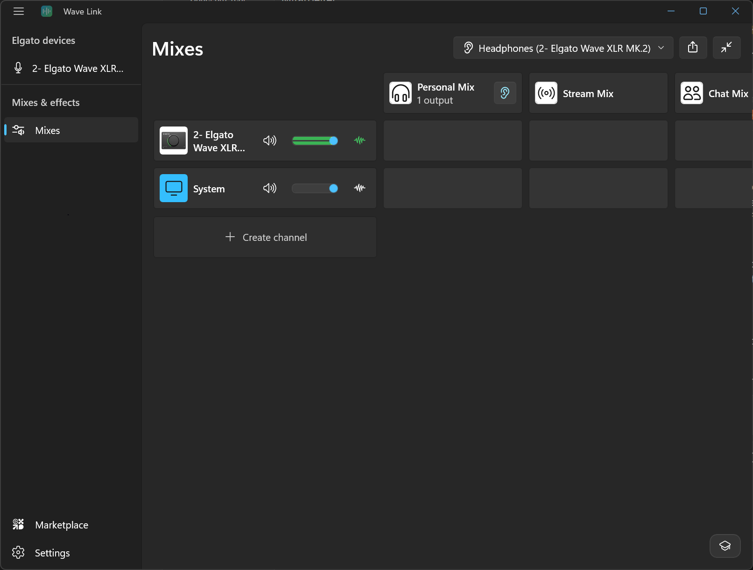The width and height of the screenshot is (753, 570).
Task: Click the 'Mixes & effects' section label
Action: (x=46, y=103)
